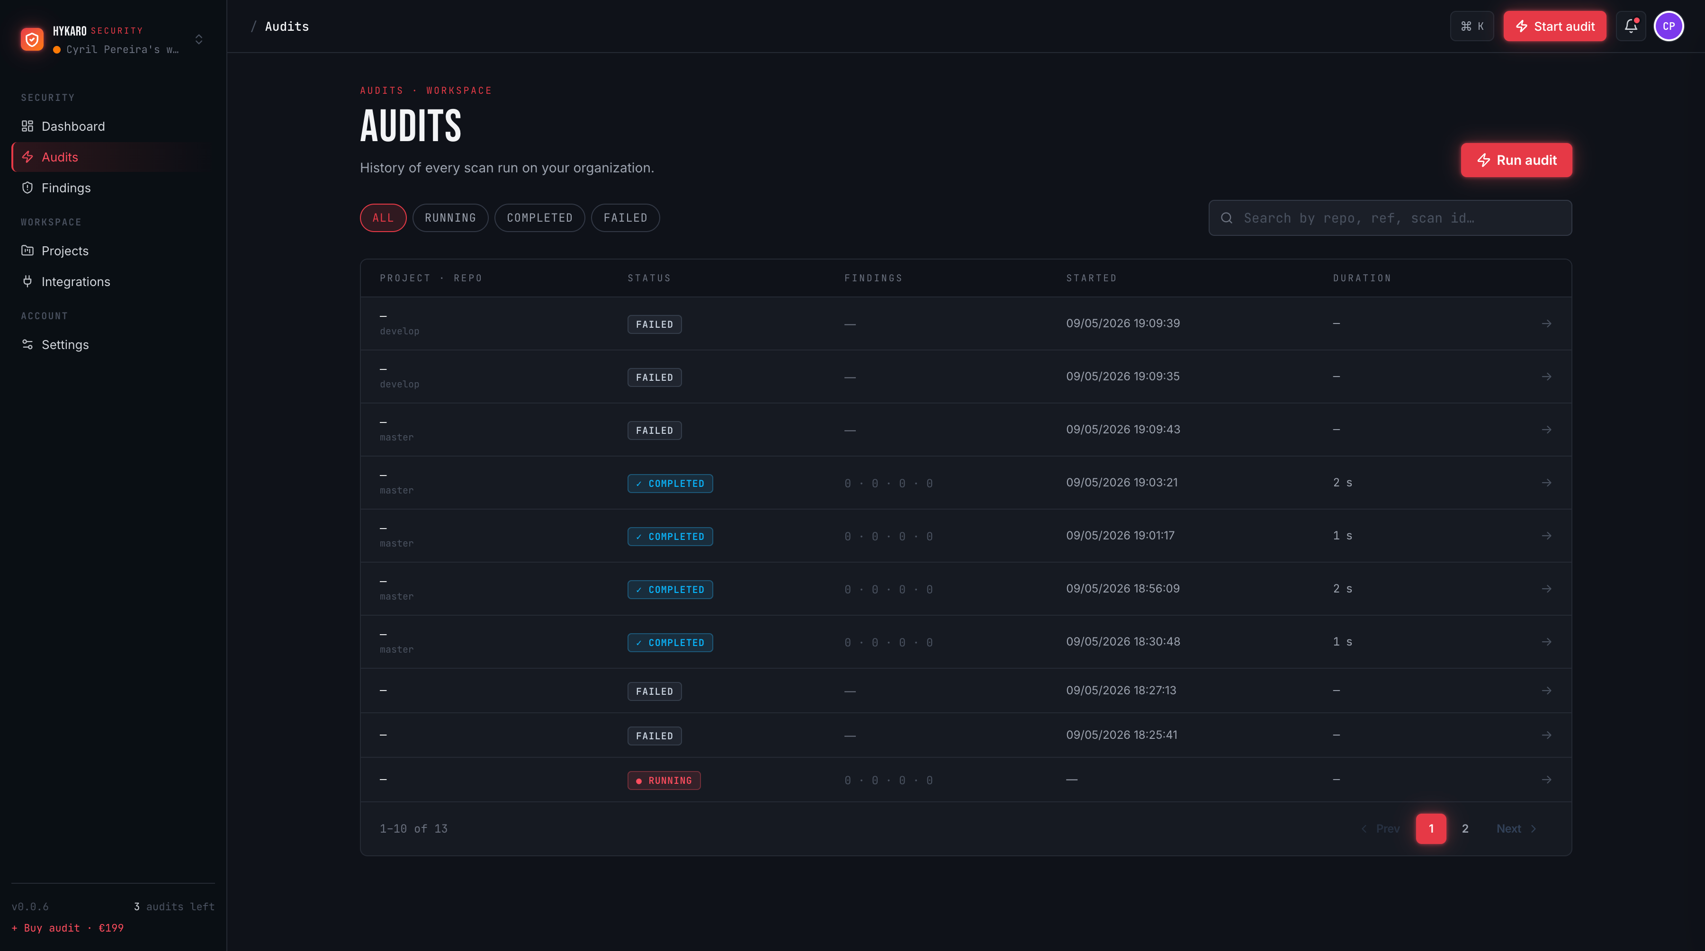This screenshot has width=1705, height=951.
Task: Click the STATUS column header
Action: click(649, 278)
